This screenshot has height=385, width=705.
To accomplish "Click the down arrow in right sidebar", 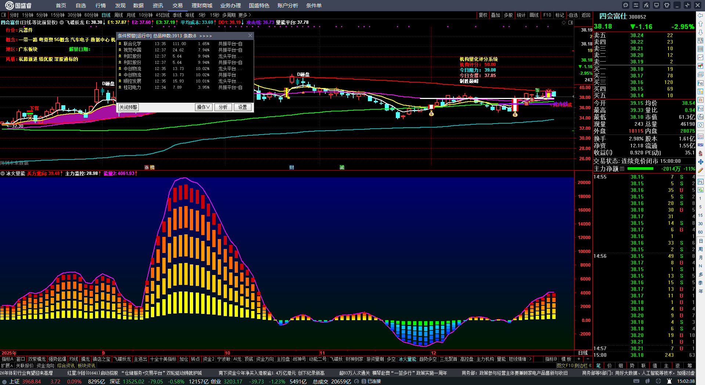I will pyautogui.click(x=701, y=32).
